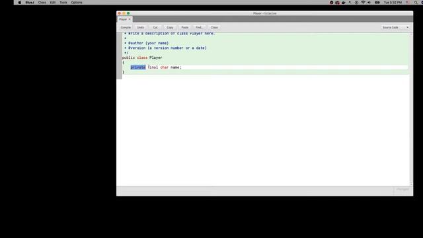The width and height of the screenshot is (423, 238).
Task: Click the Copy button
Action: point(170,28)
